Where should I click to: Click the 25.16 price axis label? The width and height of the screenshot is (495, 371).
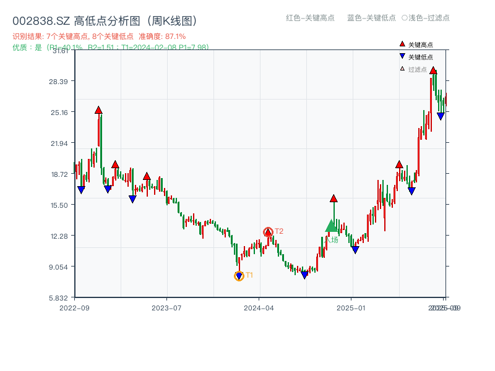click(59, 113)
